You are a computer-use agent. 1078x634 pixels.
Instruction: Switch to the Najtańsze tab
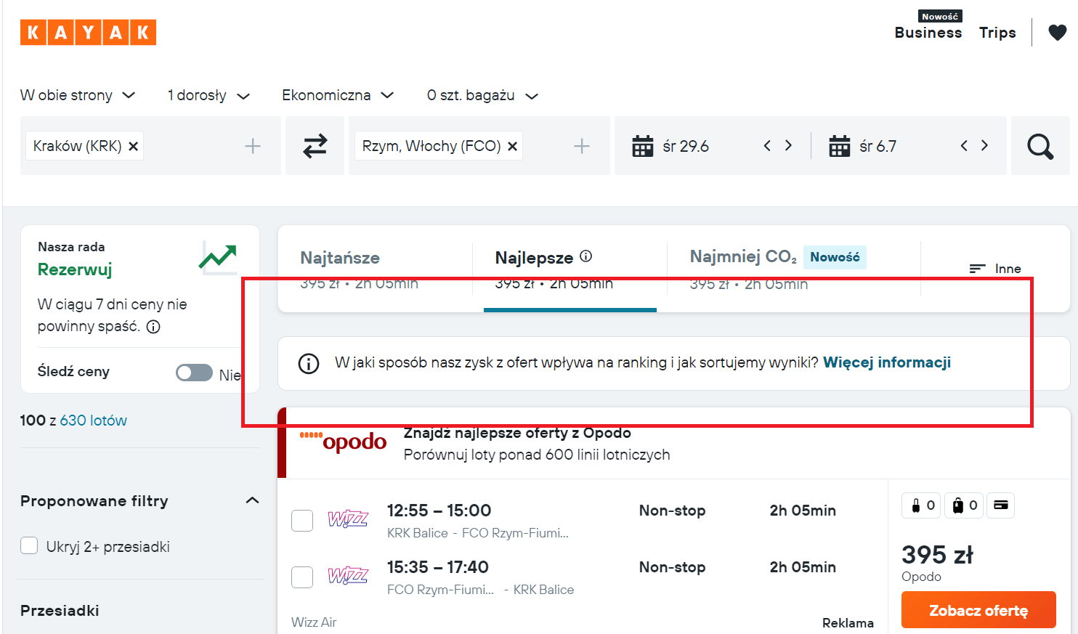click(x=340, y=258)
